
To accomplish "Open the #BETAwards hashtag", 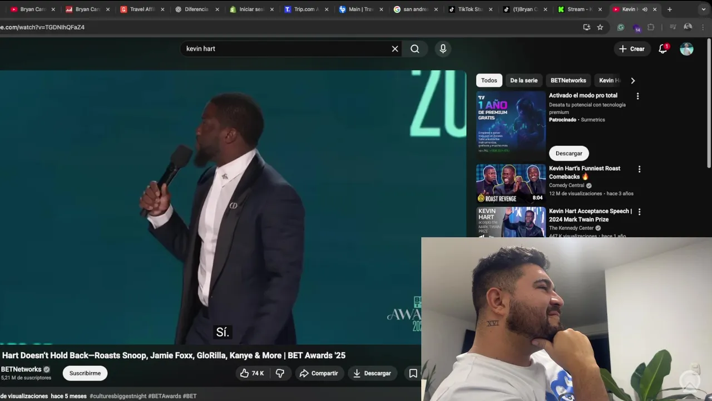I will pos(165,396).
